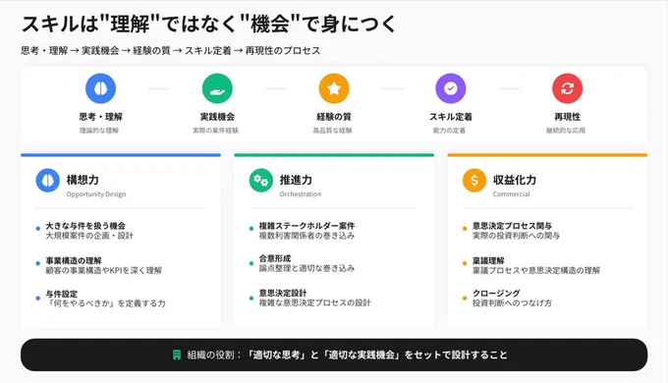Click the 与件設定 bullet title
Screen dimensions: 668x383
point(62,294)
